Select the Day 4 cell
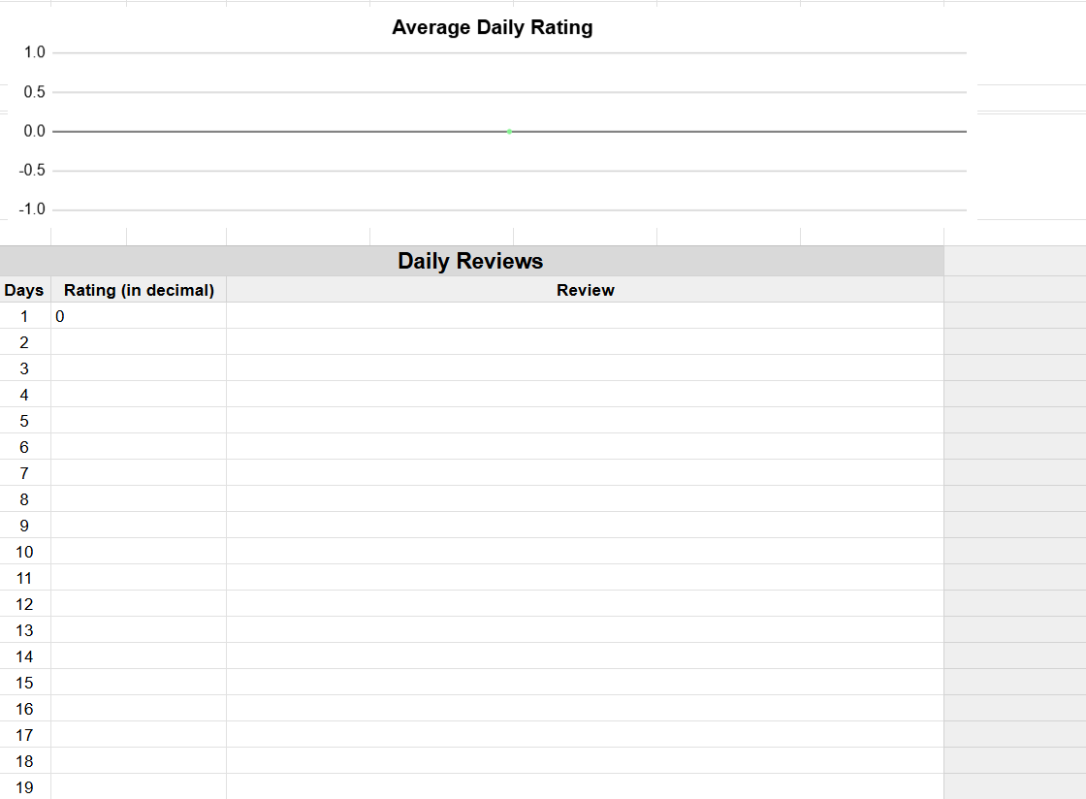 pos(25,395)
